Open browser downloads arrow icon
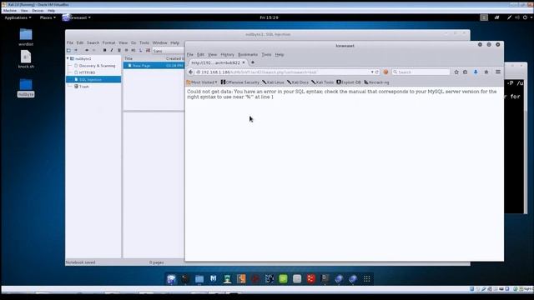534x300 pixels. (x=476, y=72)
